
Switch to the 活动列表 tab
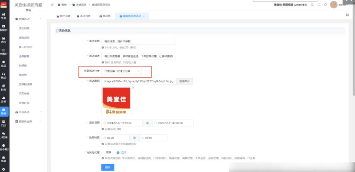pos(84,16)
